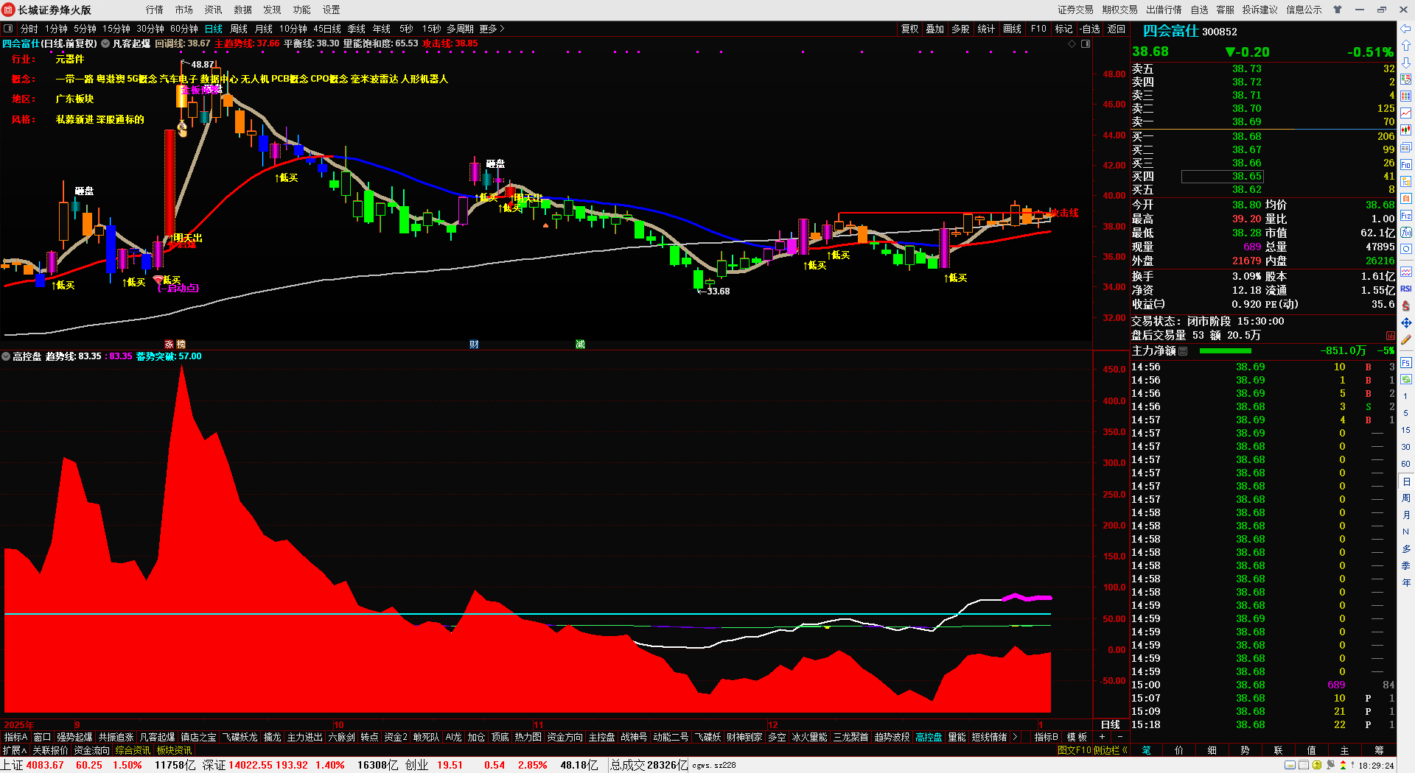Switch period to 季 in right sidebar

click(x=1406, y=565)
